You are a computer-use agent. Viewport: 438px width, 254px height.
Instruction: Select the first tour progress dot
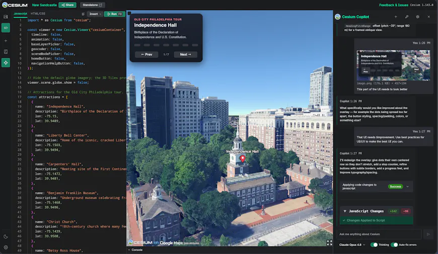tap(137, 45)
